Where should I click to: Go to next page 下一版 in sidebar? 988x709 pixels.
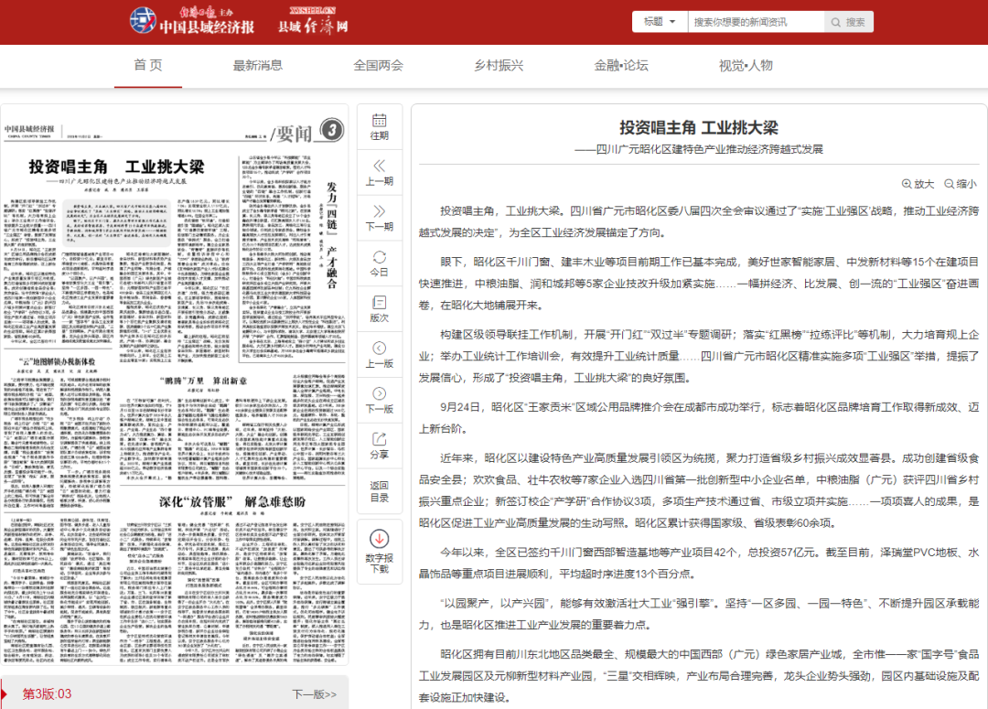(380, 400)
